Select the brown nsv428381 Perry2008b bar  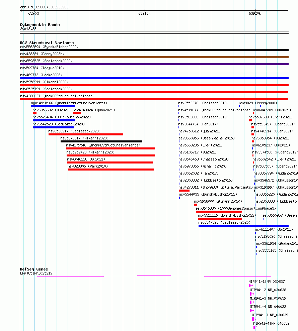coord(154,57)
